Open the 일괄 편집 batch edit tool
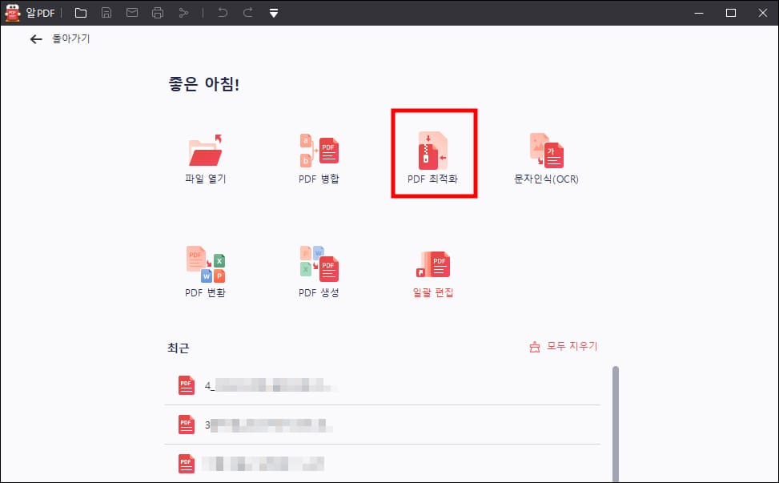779x483 pixels. coord(432,274)
